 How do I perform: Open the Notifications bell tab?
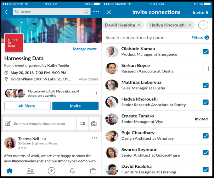pyautogui.click(x=72, y=171)
